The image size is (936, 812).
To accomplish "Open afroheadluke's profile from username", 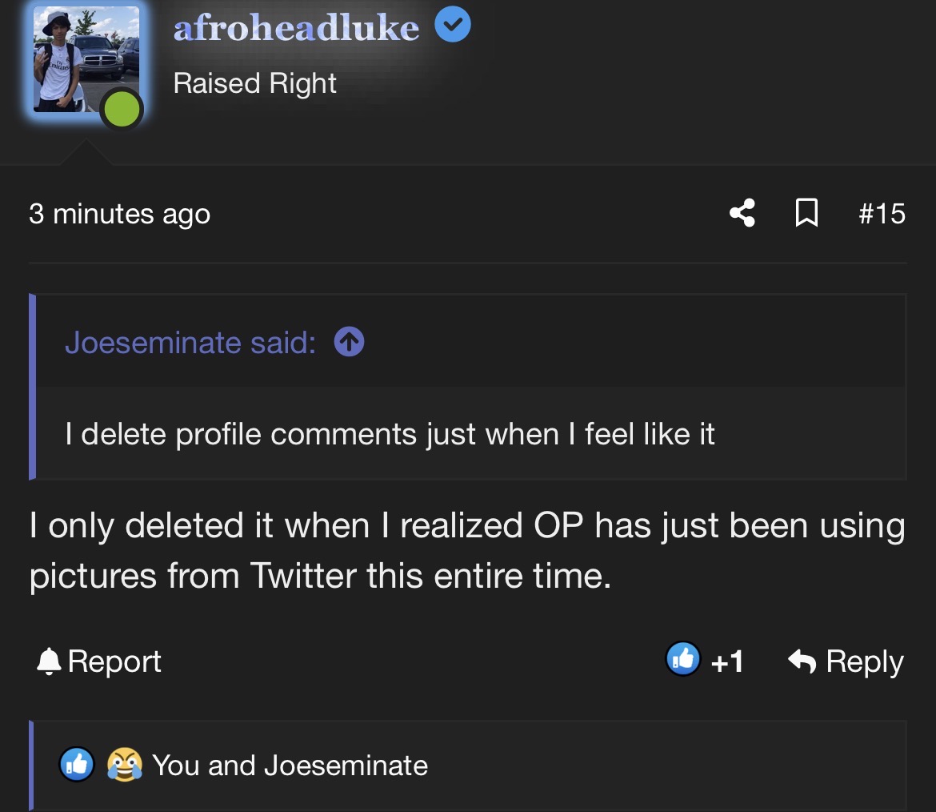I will [296, 27].
